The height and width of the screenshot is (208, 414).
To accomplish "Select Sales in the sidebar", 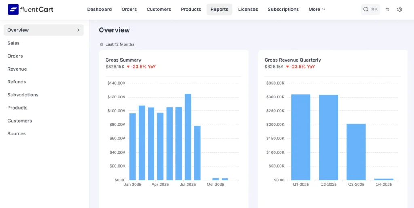I will tap(13, 43).
